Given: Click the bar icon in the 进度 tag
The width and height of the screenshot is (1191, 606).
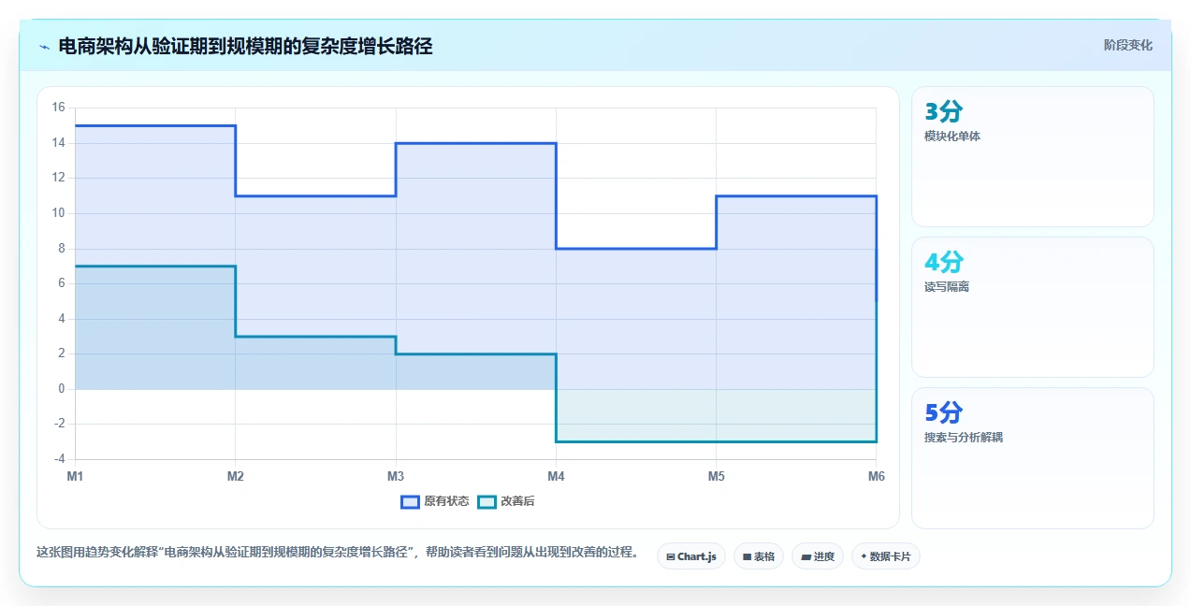Looking at the screenshot, I should click(x=806, y=556).
